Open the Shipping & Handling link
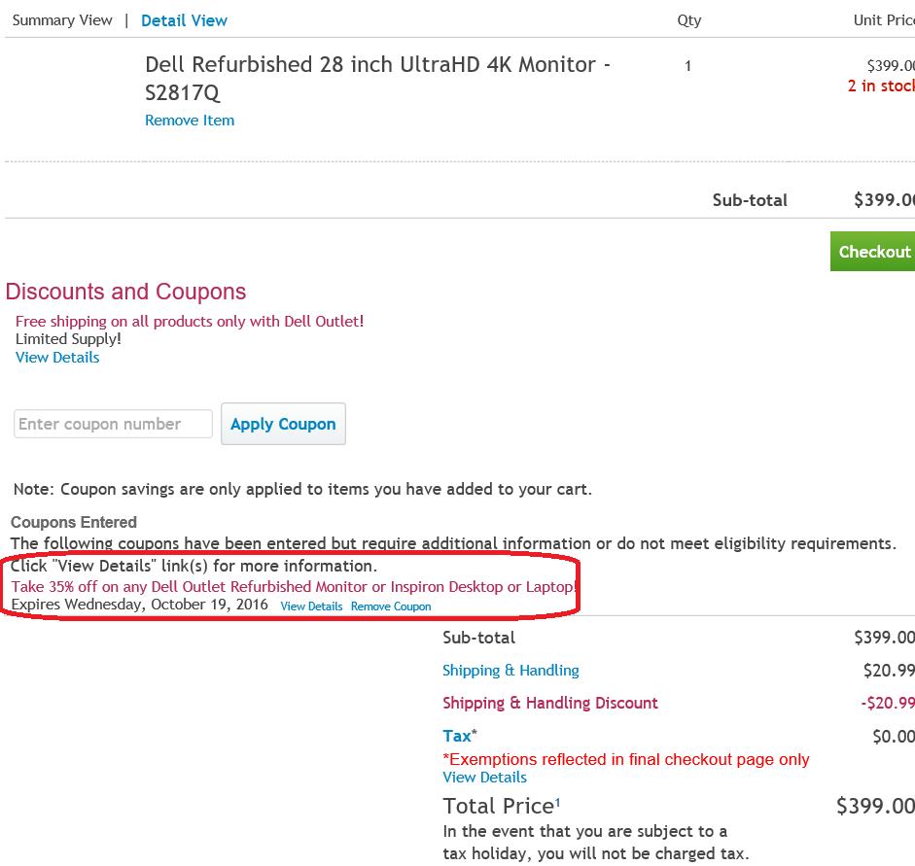The image size is (915, 866). 510,671
